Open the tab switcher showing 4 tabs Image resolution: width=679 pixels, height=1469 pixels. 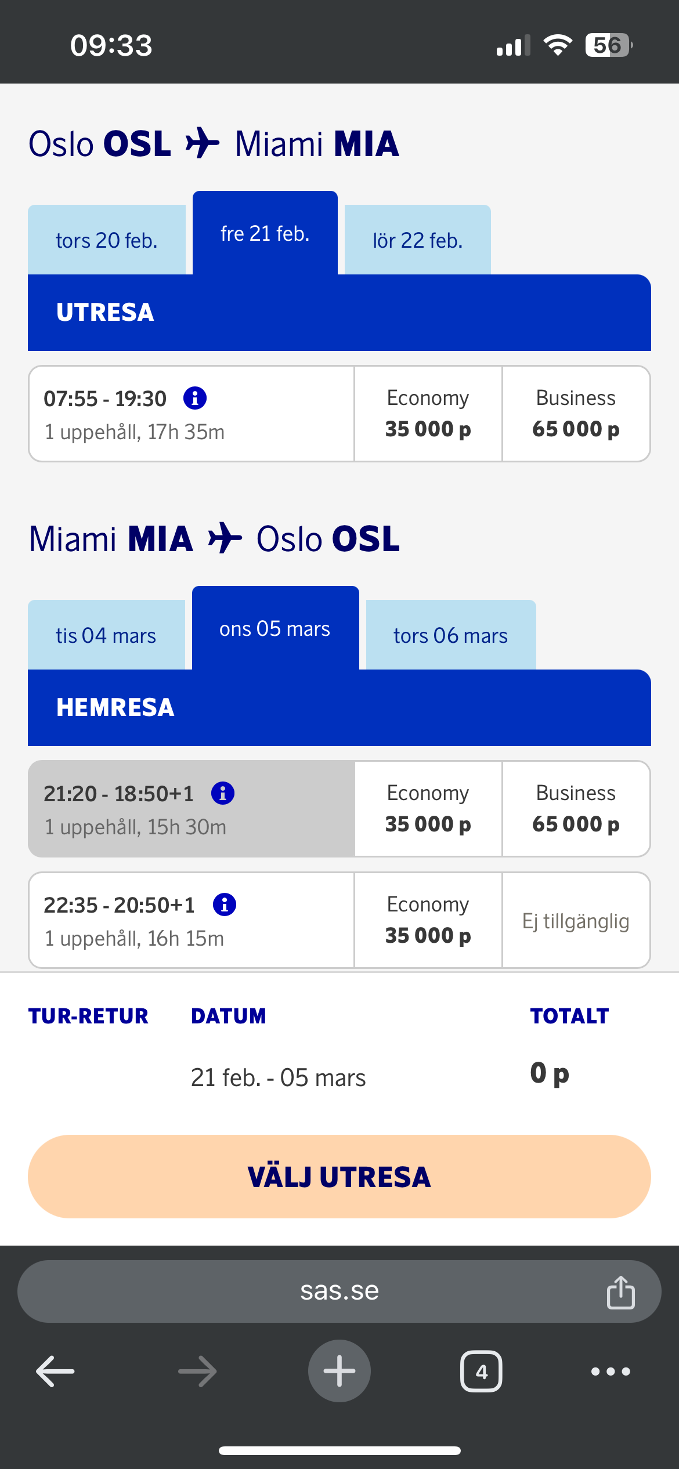[481, 1372]
